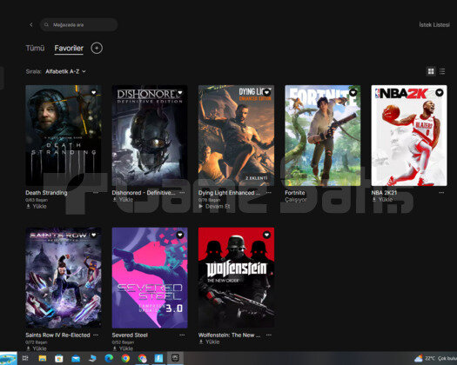Add a new collection with plus button
457x365 pixels.
[97, 48]
